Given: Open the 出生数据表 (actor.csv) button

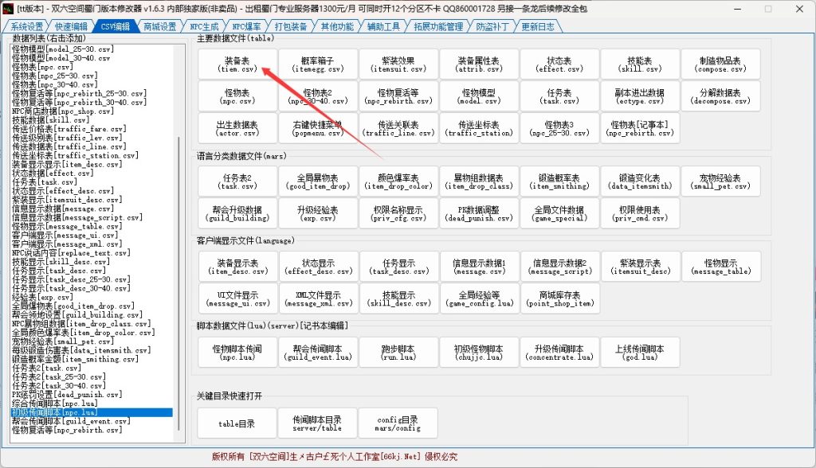Looking at the screenshot, I should coord(237,128).
